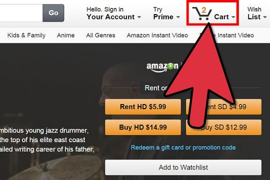Click the cart item count number 2
Image resolution: width=270 pixels, height=180 pixels.
204,10
